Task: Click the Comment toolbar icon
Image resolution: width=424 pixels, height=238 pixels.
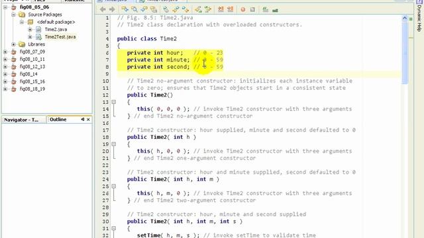Action: pos(266,10)
